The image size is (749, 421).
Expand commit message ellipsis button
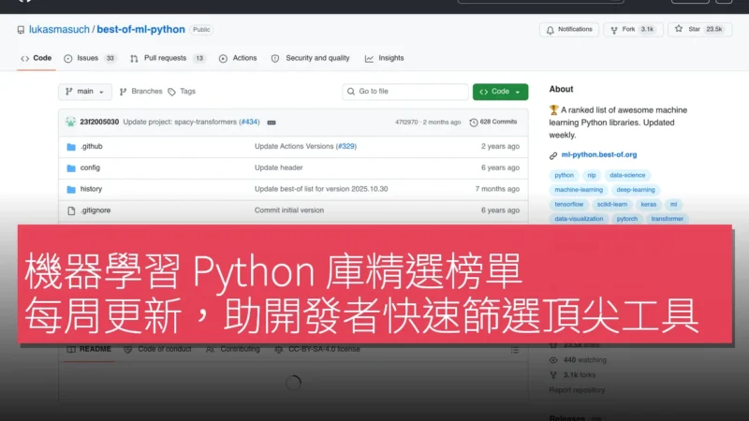tap(272, 123)
